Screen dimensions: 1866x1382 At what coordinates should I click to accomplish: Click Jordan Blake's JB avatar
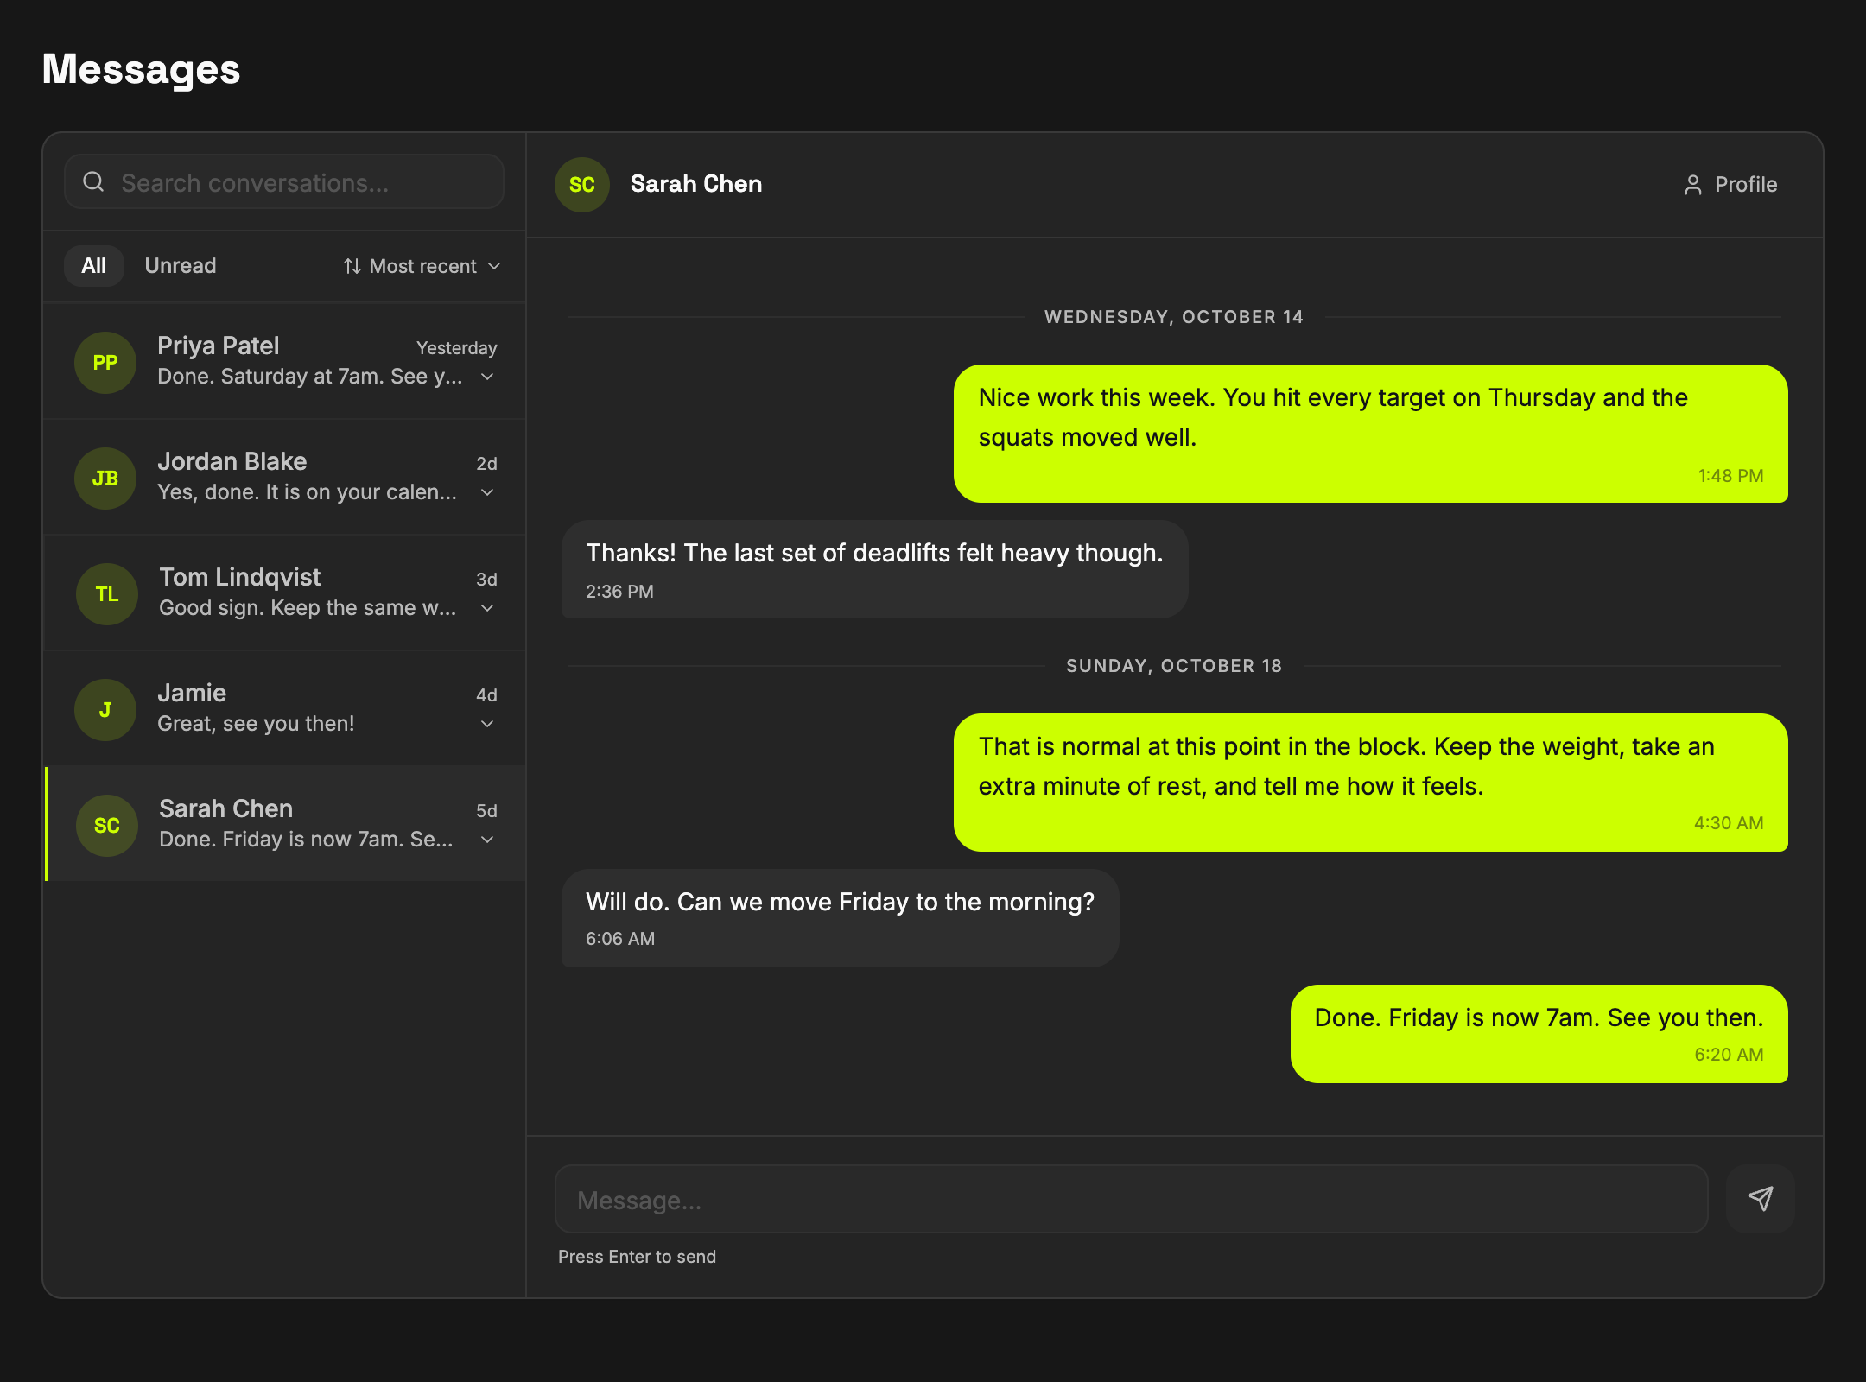point(105,479)
